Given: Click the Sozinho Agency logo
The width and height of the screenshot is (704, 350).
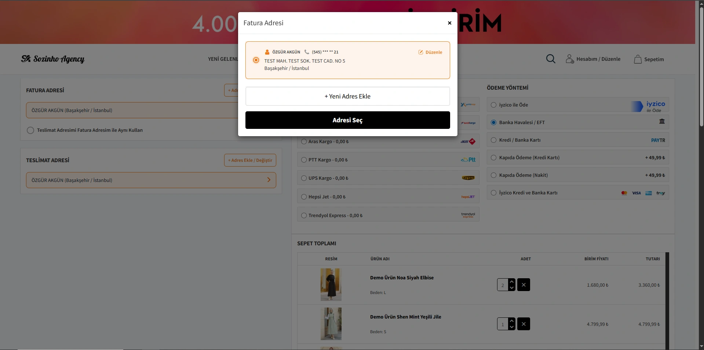Looking at the screenshot, I should click(53, 59).
